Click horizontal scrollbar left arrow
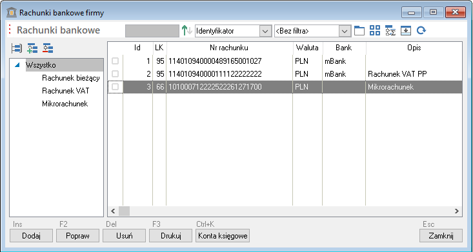473x252 pixels. coord(113,211)
